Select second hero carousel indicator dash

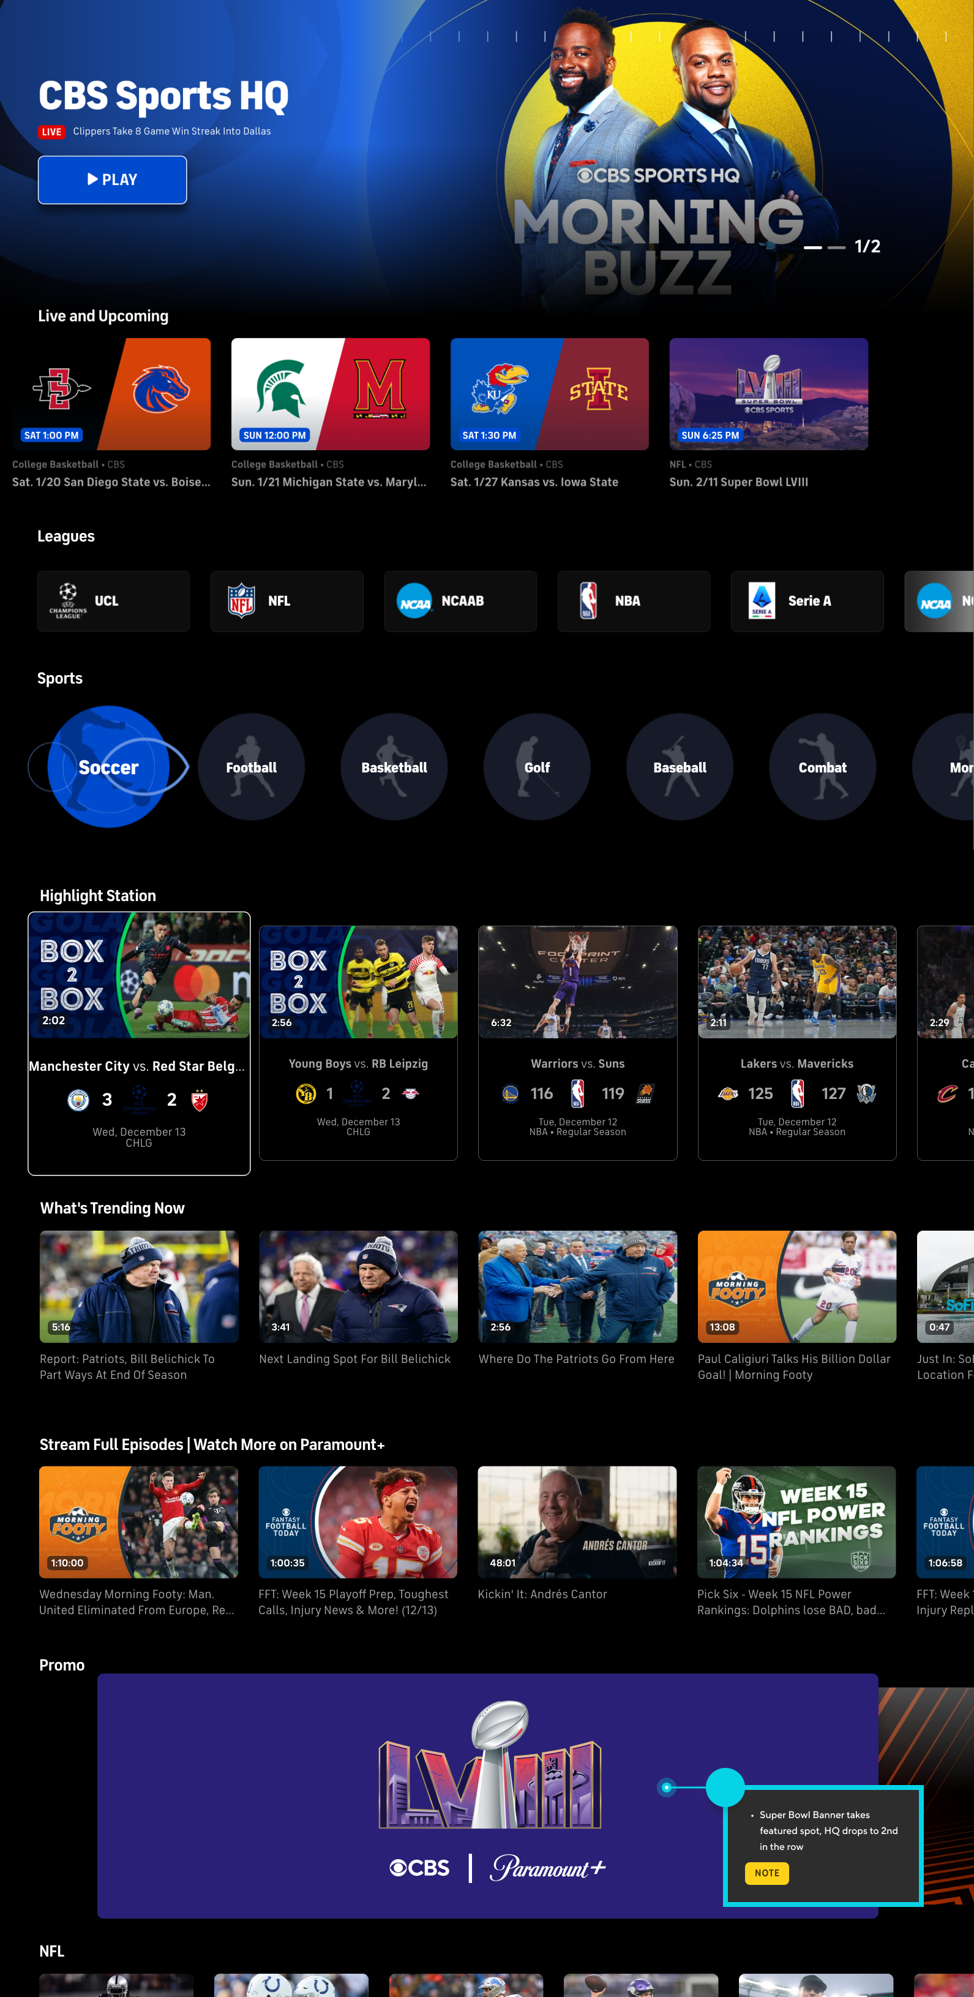tap(836, 247)
